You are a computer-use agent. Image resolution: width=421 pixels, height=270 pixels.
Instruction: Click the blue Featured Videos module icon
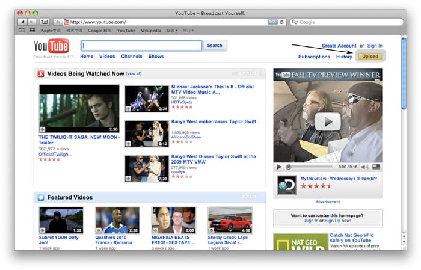[x=41, y=197]
